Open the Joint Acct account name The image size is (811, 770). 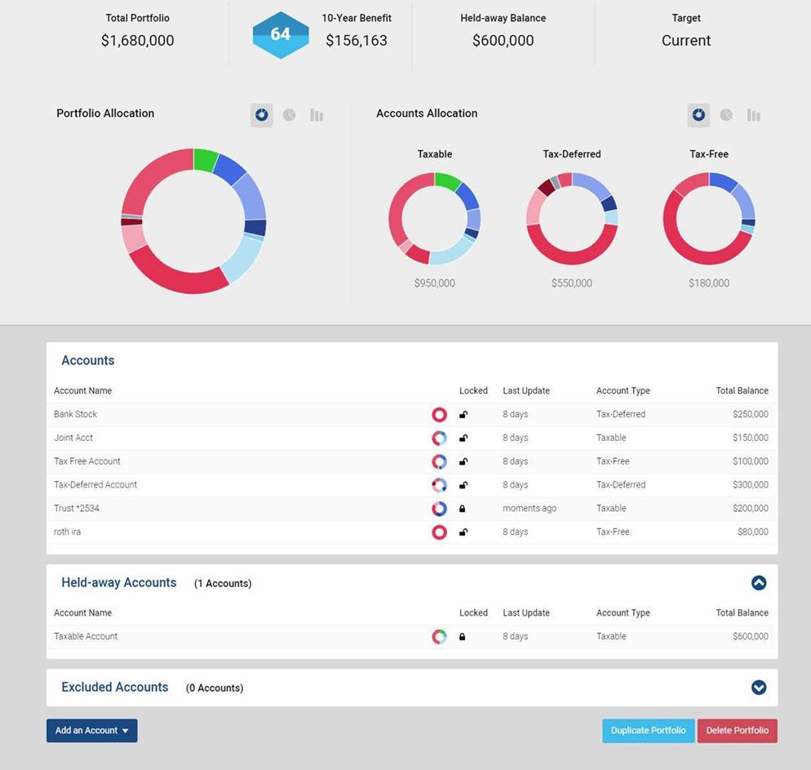[x=73, y=438]
